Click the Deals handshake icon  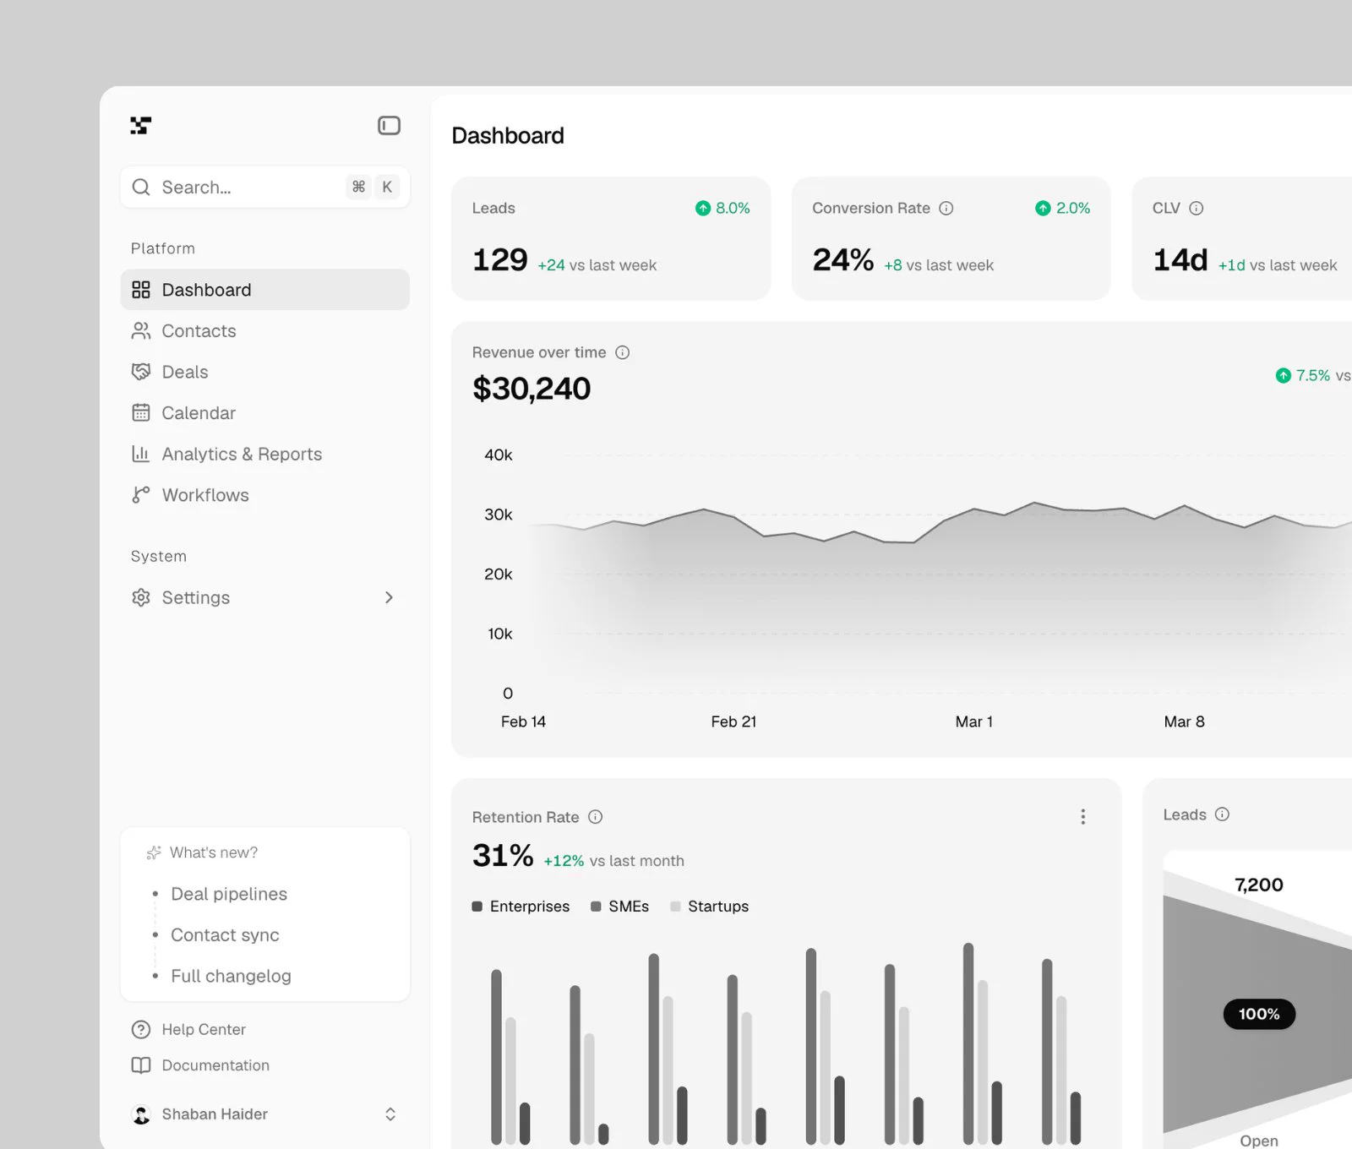click(141, 372)
